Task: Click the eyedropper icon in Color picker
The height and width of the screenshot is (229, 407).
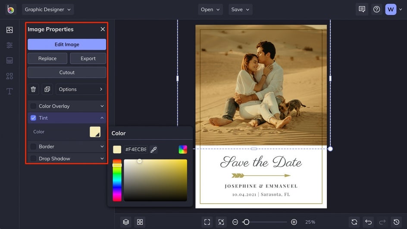Action: point(153,150)
